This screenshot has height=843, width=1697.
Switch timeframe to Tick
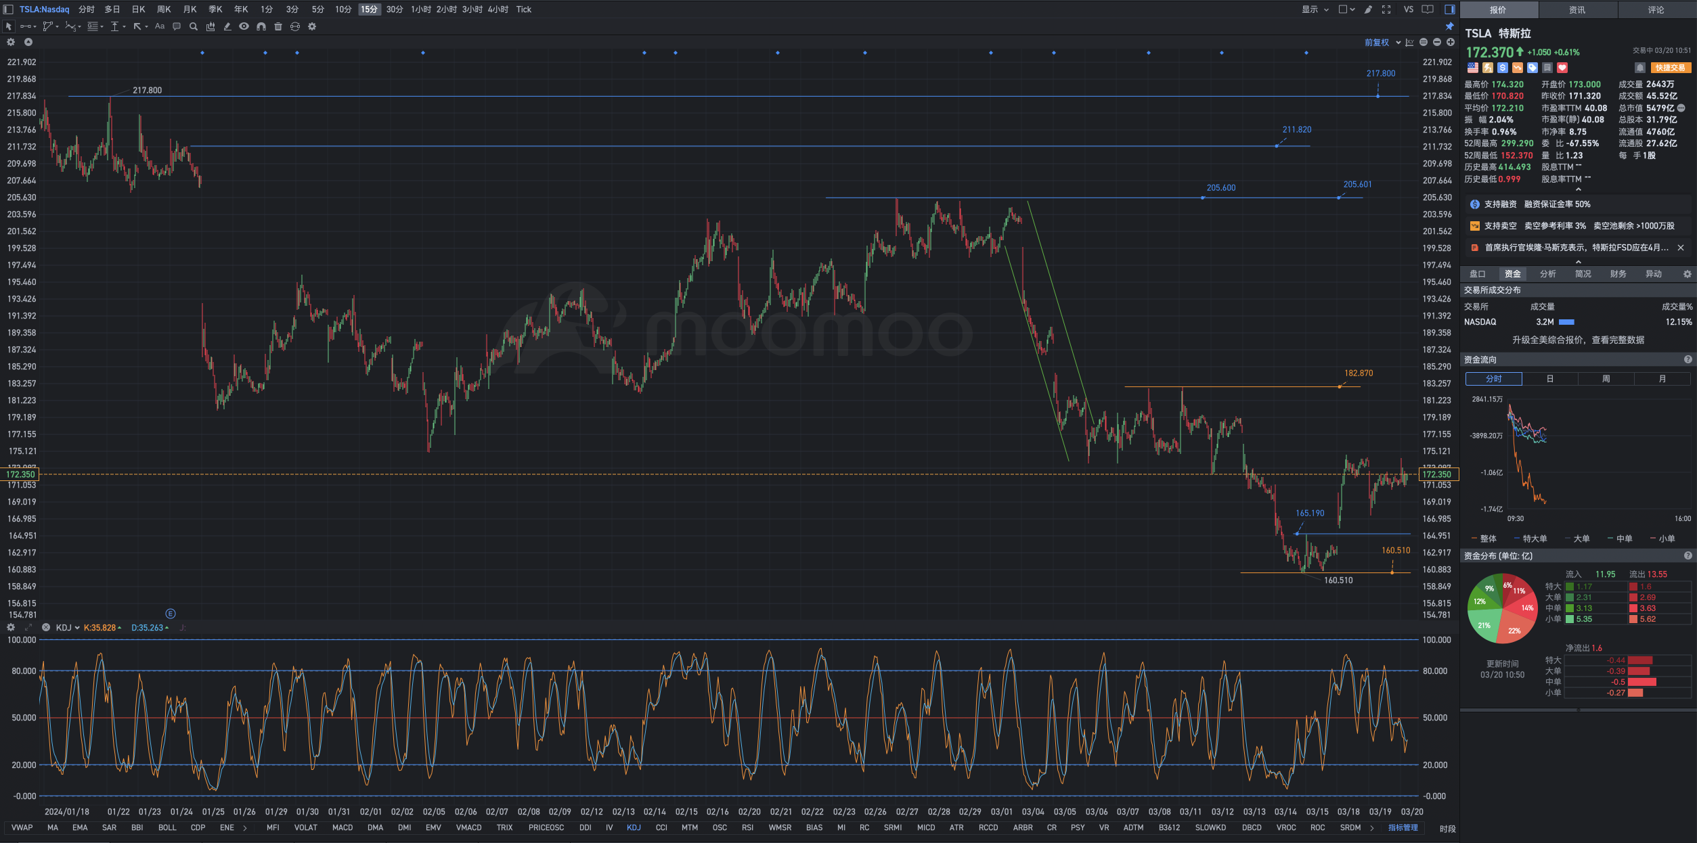click(x=524, y=9)
